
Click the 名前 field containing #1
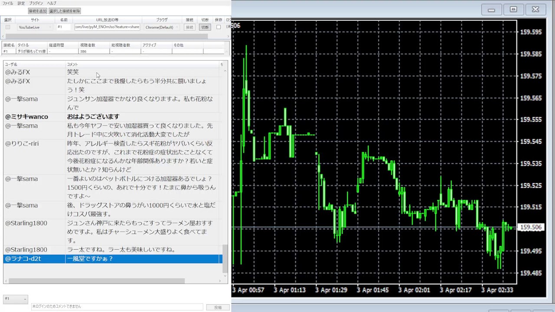(x=64, y=27)
